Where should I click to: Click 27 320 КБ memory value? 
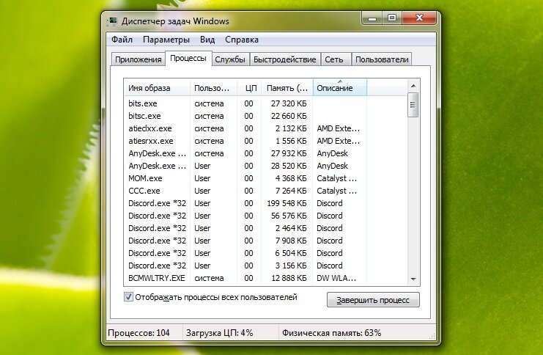click(x=289, y=103)
